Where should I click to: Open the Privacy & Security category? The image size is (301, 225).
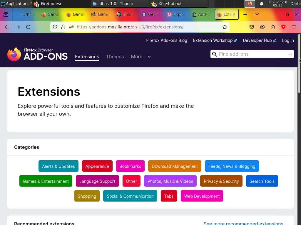221,181
